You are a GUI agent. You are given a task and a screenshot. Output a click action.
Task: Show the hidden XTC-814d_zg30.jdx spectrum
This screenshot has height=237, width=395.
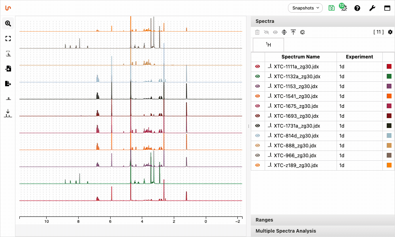pos(257,135)
